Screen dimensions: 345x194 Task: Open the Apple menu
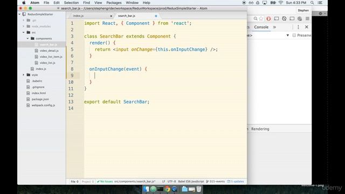point(24,3)
